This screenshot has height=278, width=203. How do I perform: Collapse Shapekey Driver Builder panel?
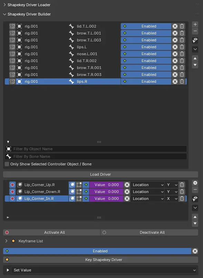[x=4, y=14]
